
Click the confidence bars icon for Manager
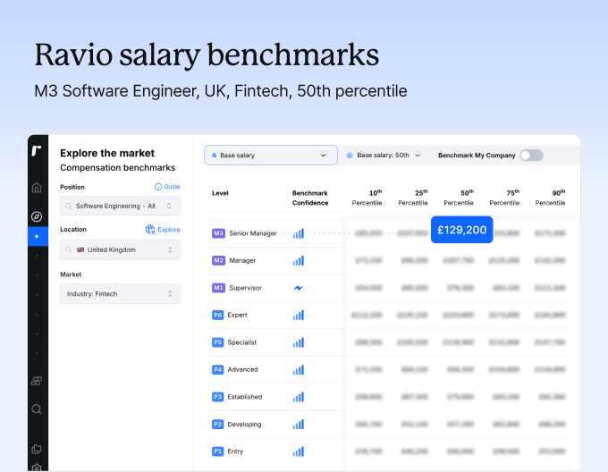298,260
